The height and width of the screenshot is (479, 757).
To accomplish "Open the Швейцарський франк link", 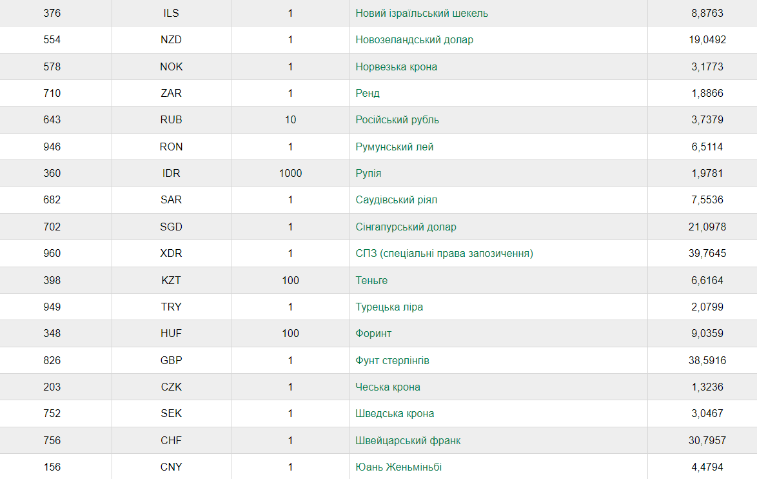I will [x=408, y=440].
